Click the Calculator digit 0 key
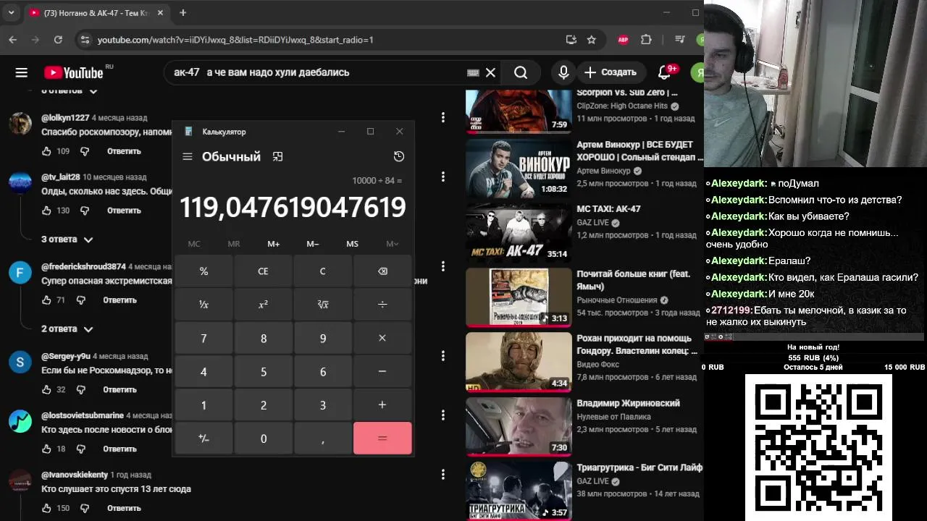The width and height of the screenshot is (927, 521). coord(263,439)
